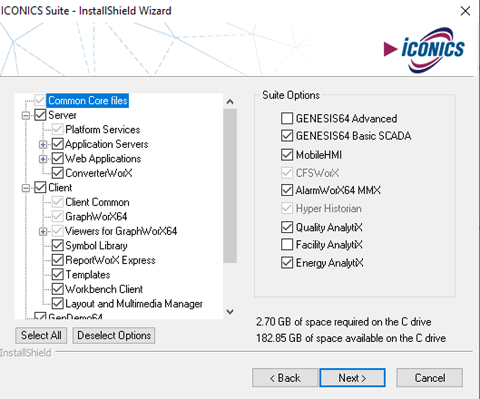Viewport: 480px width, 399px height.
Task: Select the GraphWorX64 tree item
Action: point(96,217)
